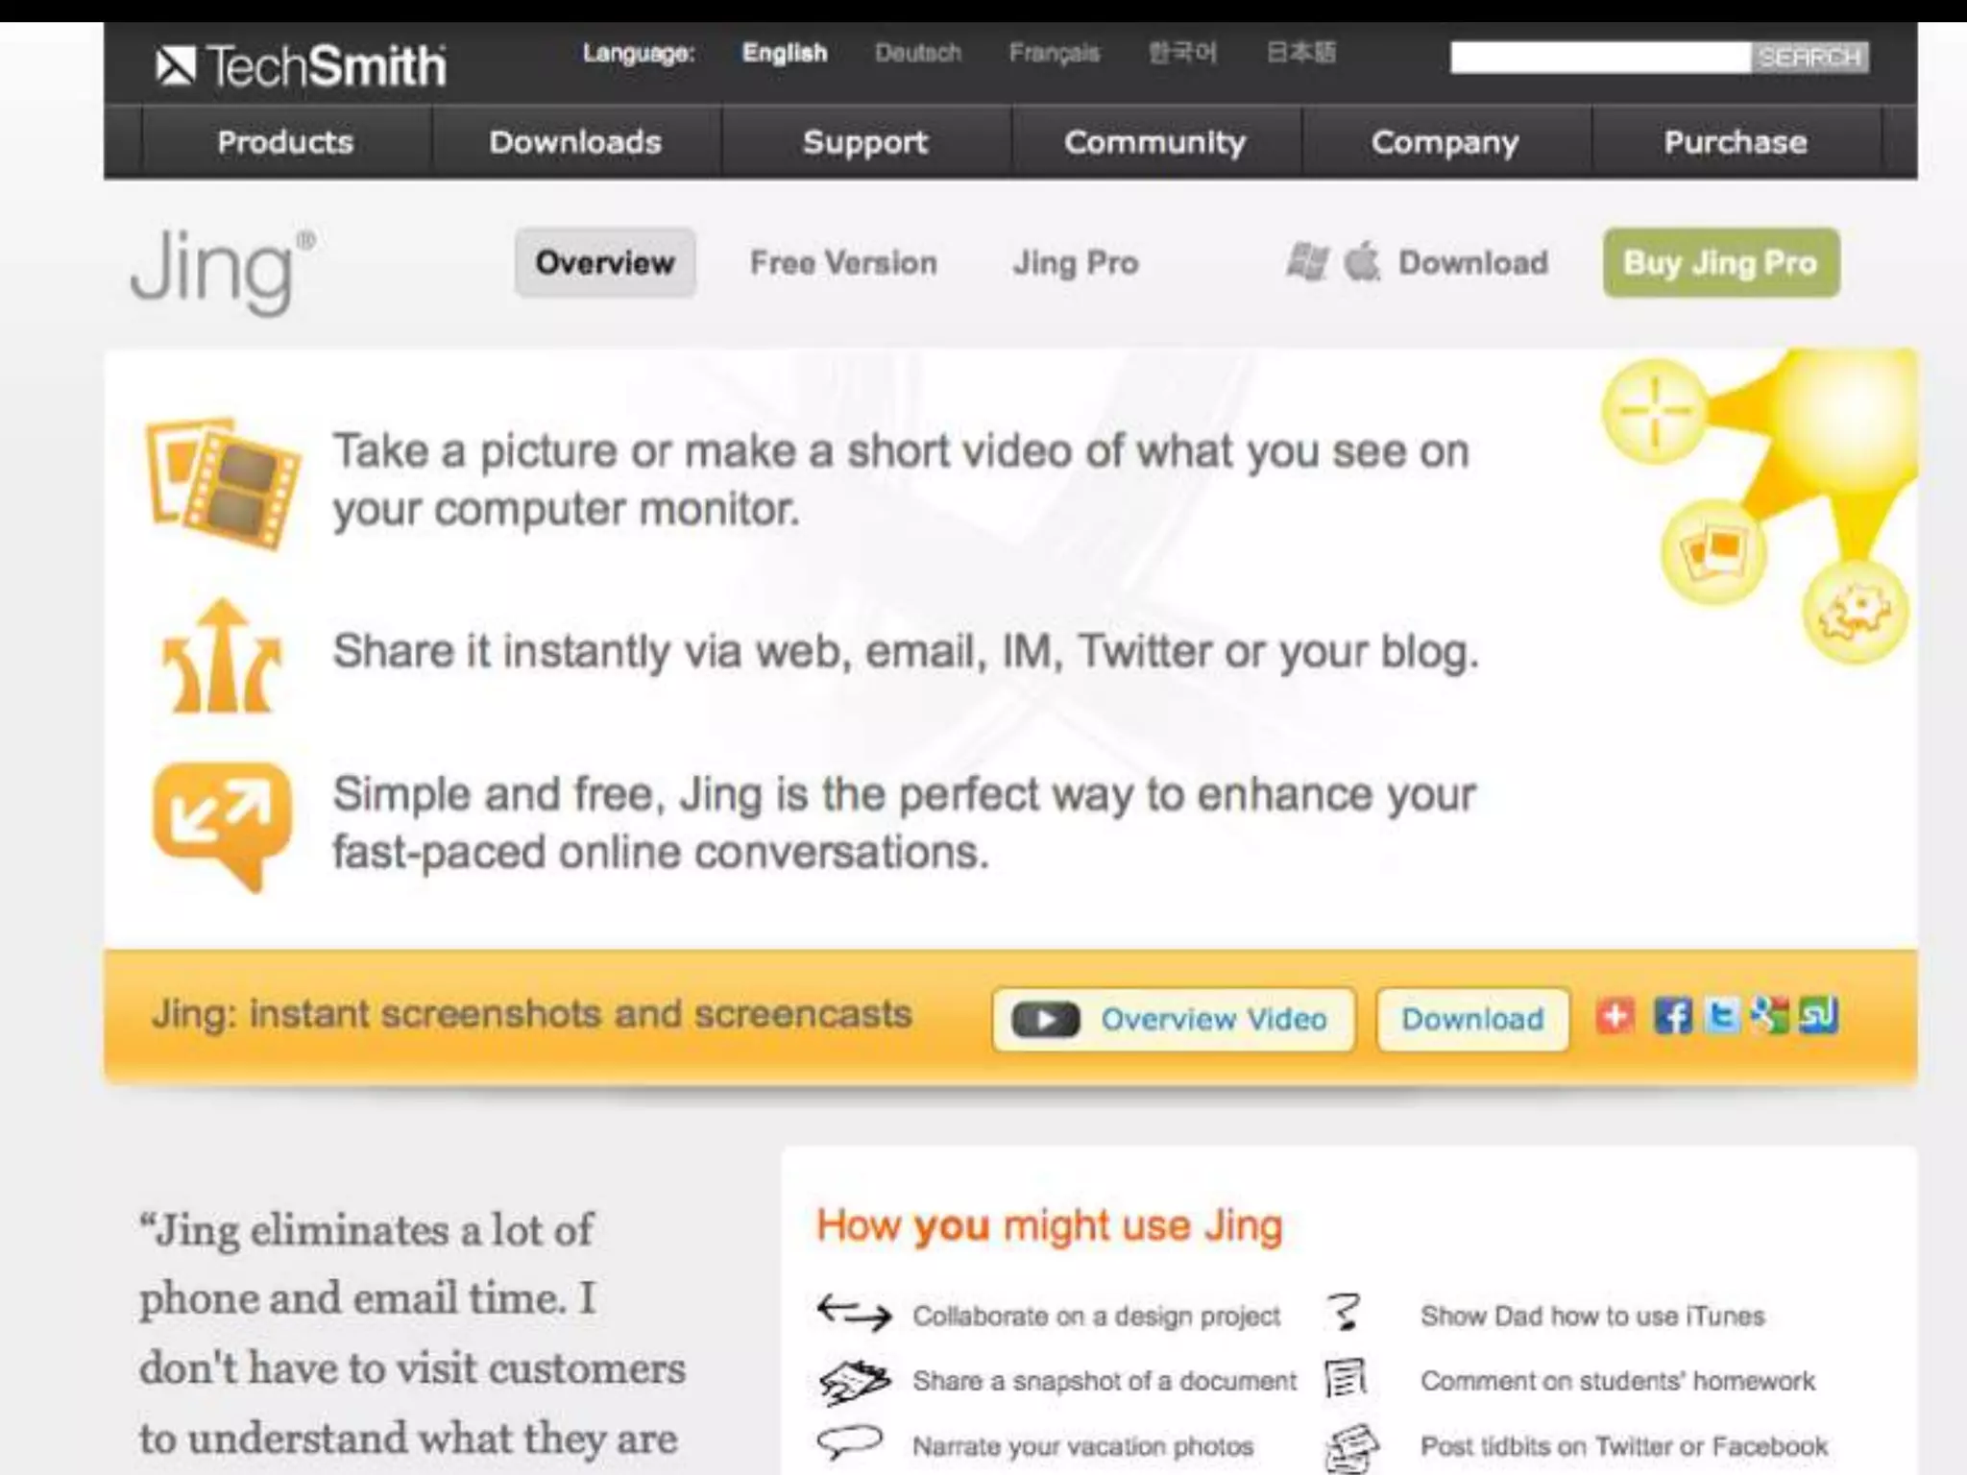Switch the site language to Deutsch
1967x1475 pixels.
(917, 53)
